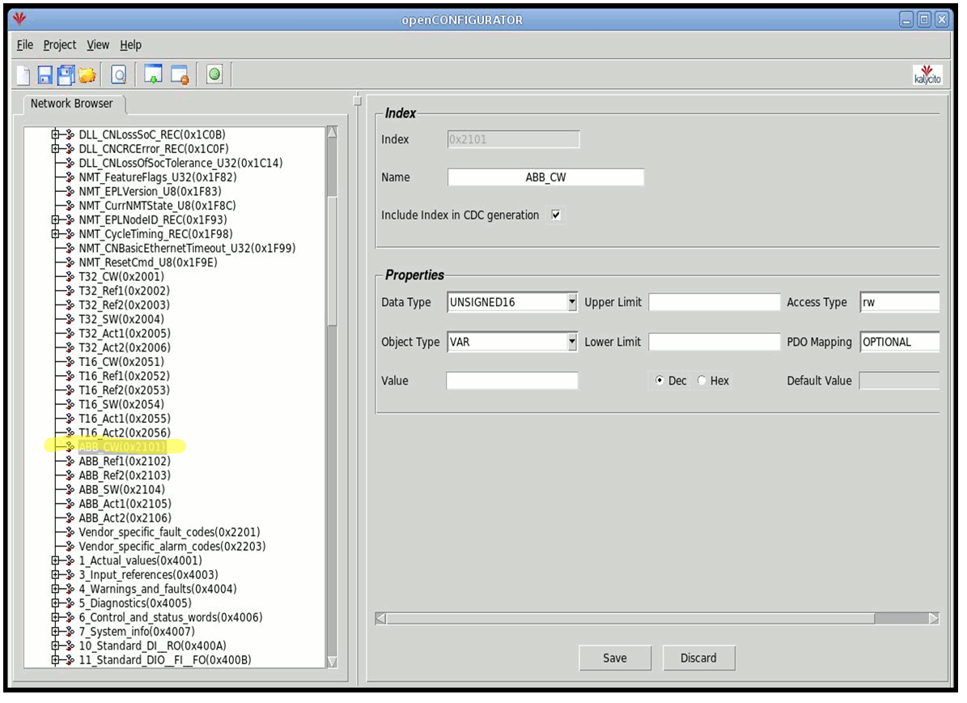
Task: Click the Discard button
Action: (x=698, y=658)
